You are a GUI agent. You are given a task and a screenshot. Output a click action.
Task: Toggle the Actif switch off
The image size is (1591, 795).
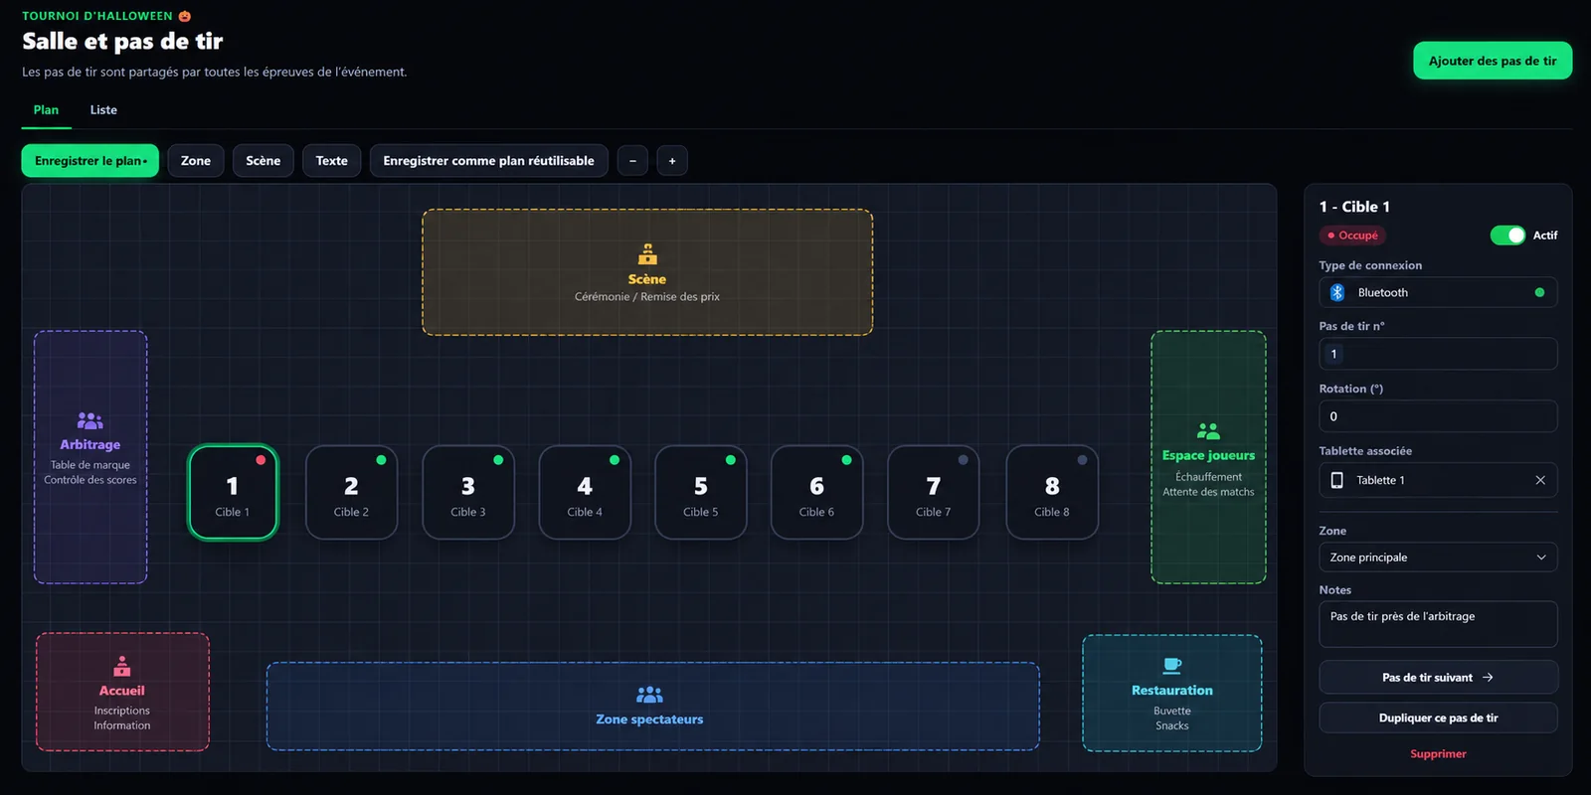tap(1507, 236)
